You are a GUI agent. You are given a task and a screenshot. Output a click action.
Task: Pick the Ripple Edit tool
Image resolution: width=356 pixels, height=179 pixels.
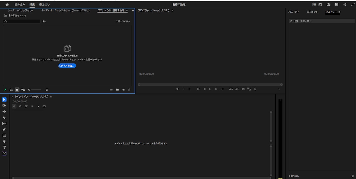pyautogui.click(x=4, y=112)
